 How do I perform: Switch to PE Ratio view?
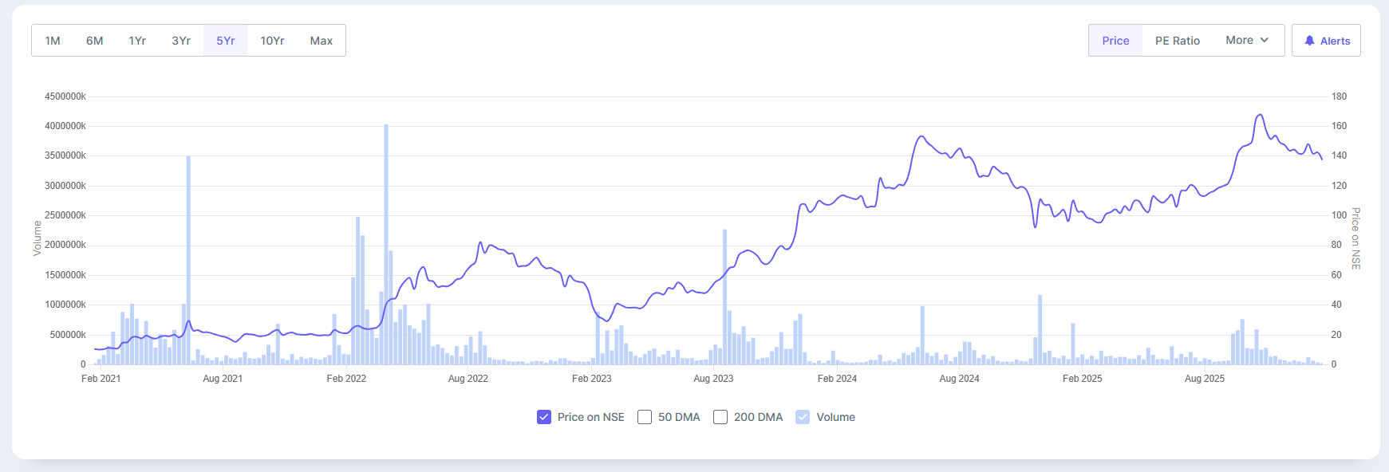tap(1177, 41)
